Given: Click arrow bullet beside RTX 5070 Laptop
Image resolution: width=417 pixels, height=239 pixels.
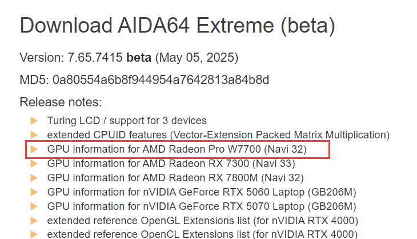Looking at the screenshot, I should click(34, 206).
